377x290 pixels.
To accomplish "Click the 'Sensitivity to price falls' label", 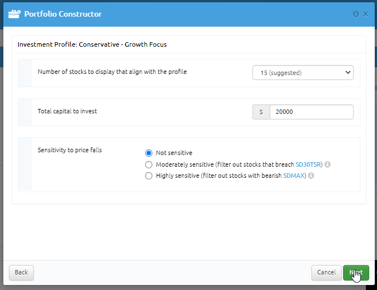I will (70, 150).
